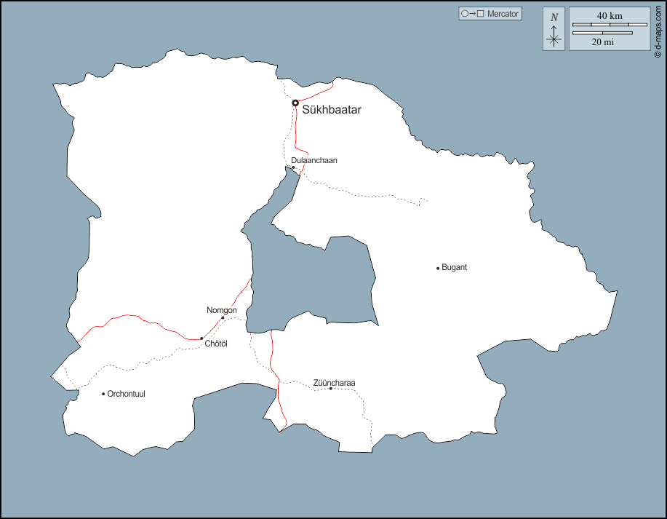The height and width of the screenshot is (519, 667).
Task: Open the d-maps.com copyright link
Action: [658, 30]
